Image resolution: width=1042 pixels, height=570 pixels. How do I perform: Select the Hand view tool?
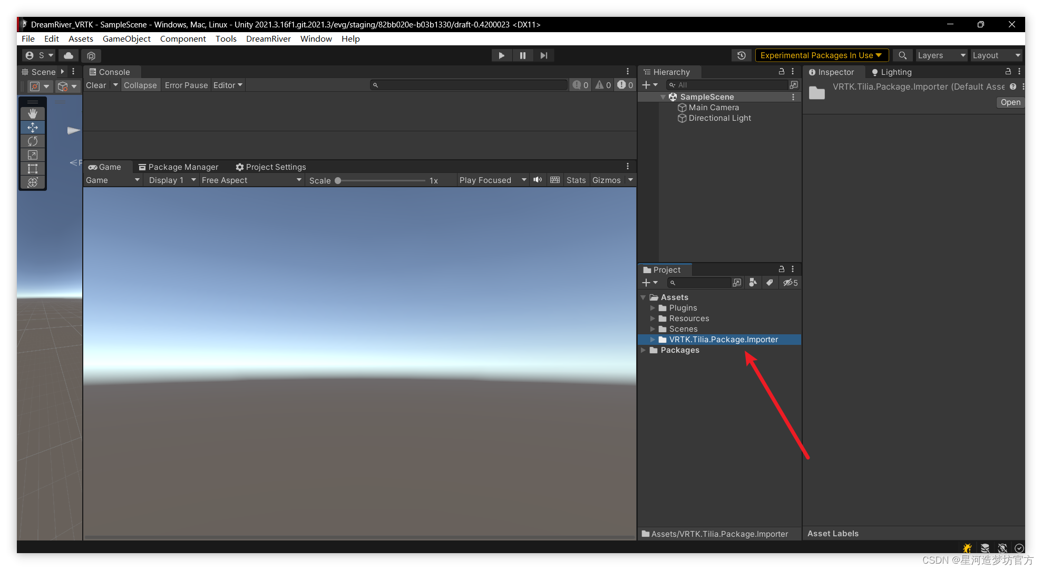click(x=33, y=113)
